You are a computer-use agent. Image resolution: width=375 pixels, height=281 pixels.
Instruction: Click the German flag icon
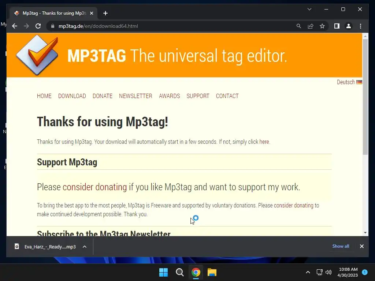359,82
